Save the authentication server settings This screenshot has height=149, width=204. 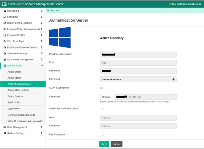[x=104, y=144]
